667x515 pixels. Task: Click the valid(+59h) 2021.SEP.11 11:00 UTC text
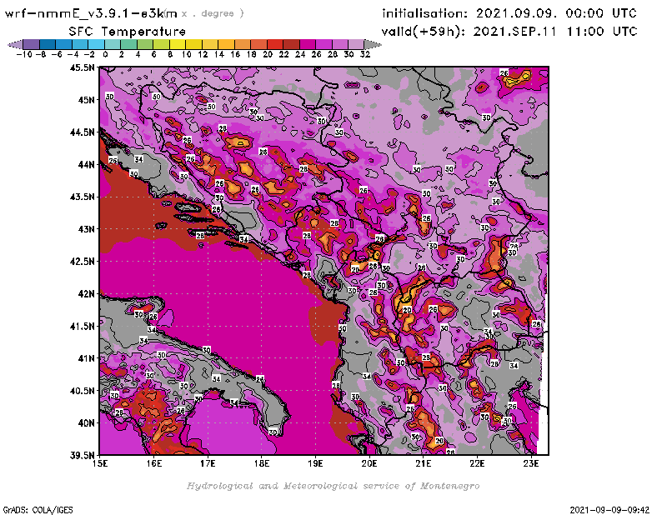tap(509, 32)
